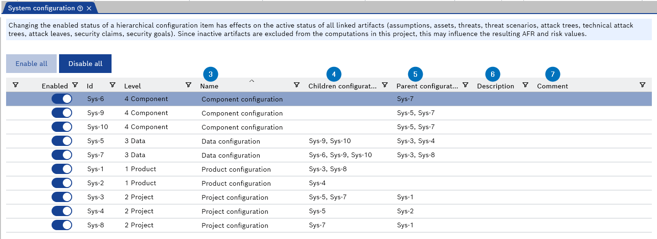Viewport: 657px width, 239px height.
Task: Open filter for the Description column
Action: point(525,85)
